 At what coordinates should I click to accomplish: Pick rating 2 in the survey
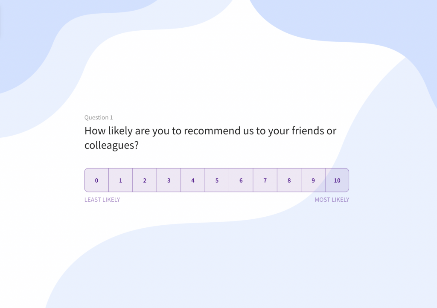coord(145,180)
